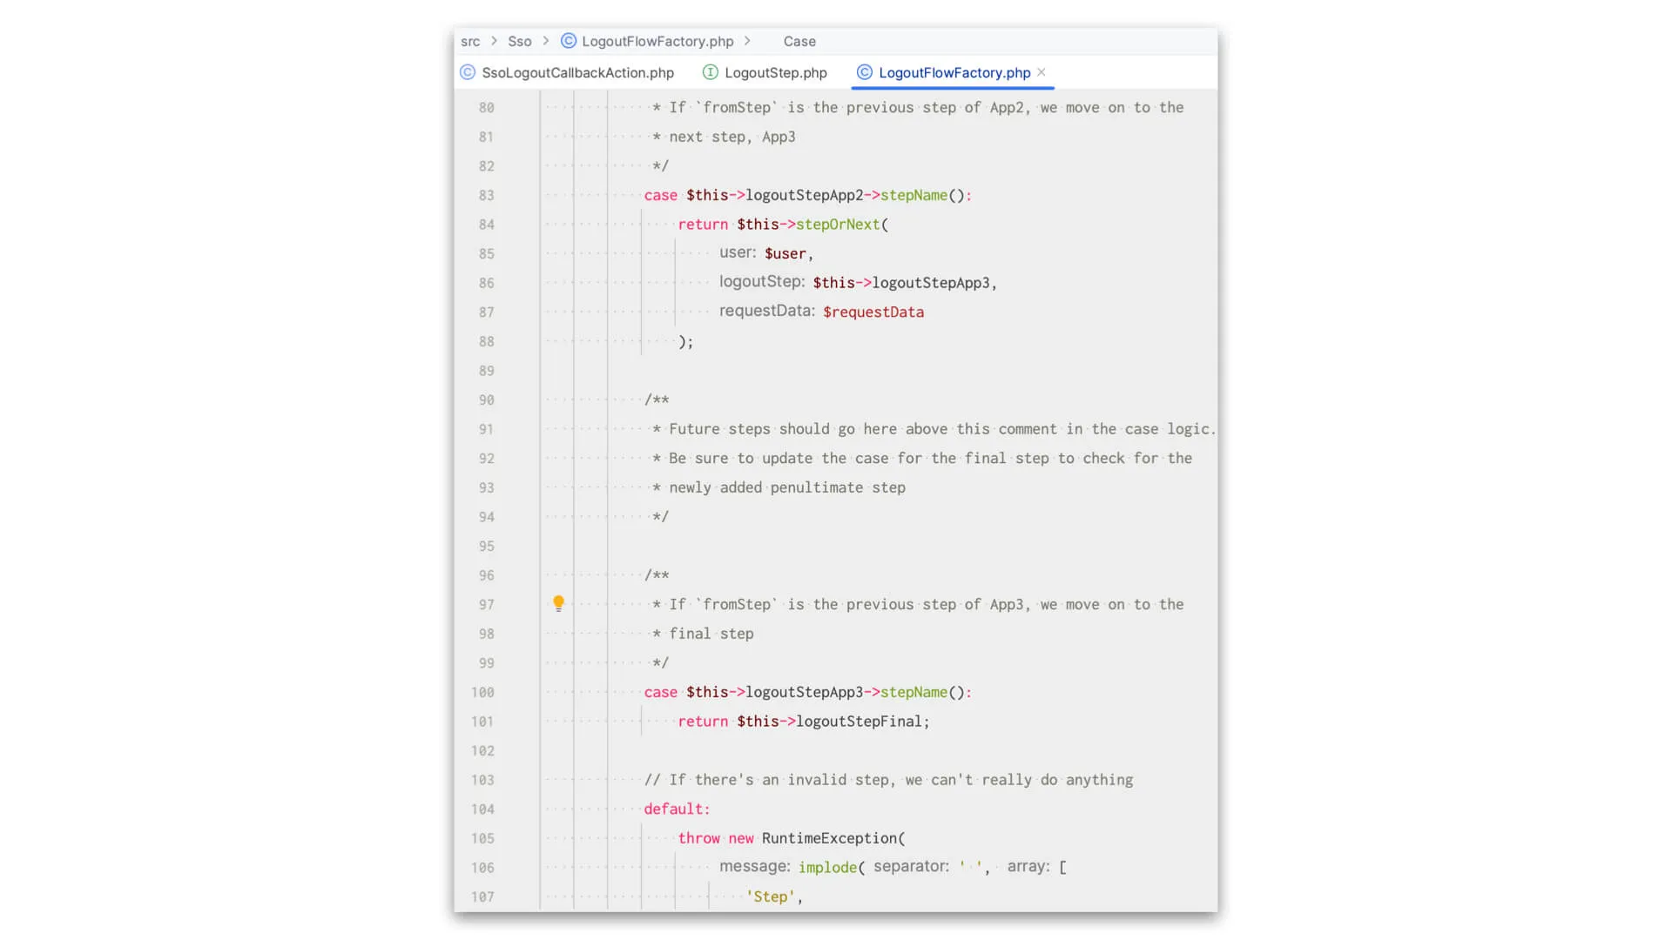Expand the chevron after LogoutFlowFactory.php in the breadcrumb
This screenshot has height=940, width=1672.
tap(747, 41)
